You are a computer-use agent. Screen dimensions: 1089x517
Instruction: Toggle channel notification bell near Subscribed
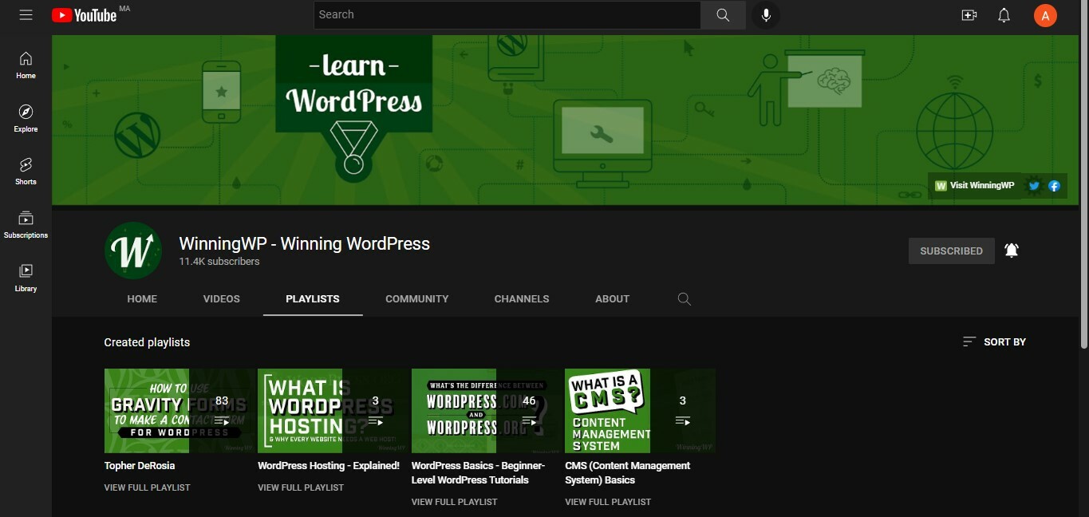1012,250
